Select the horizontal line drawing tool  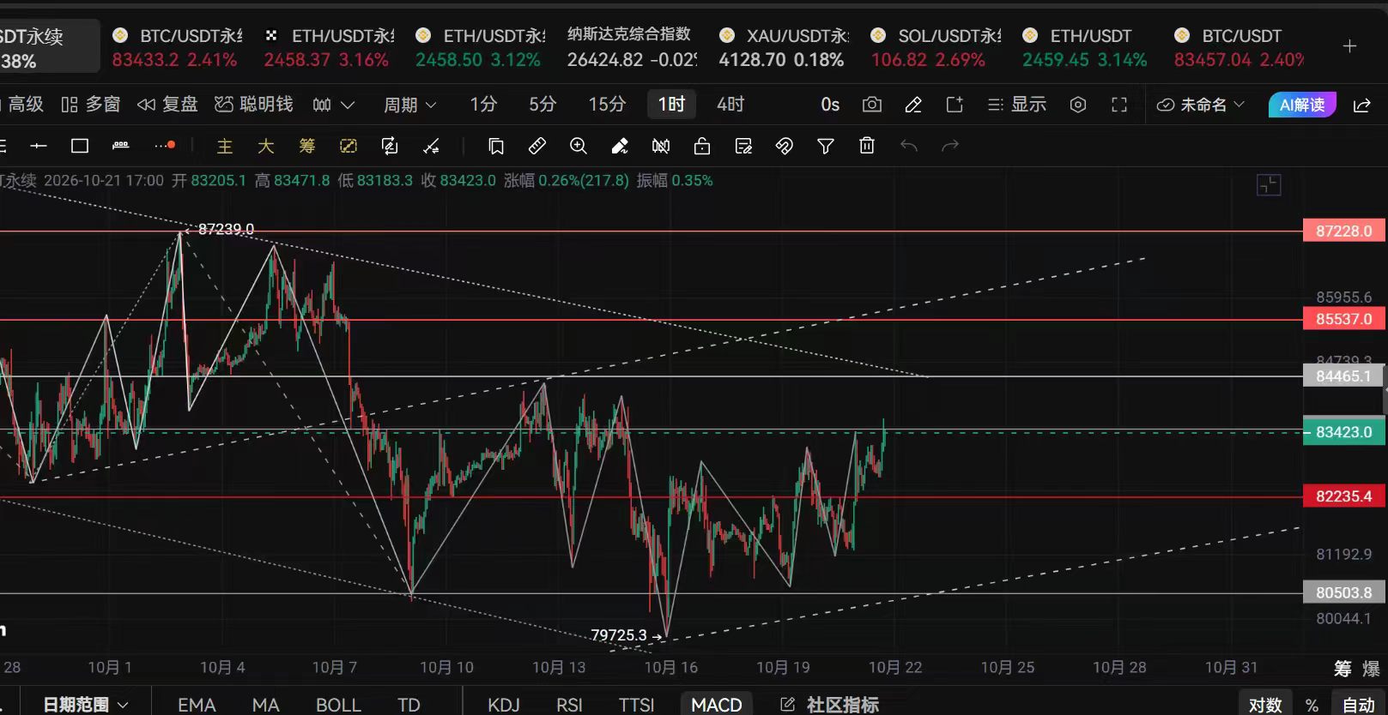(x=39, y=146)
